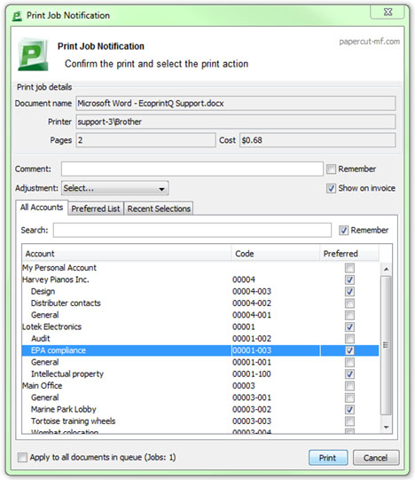Image resolution: width=415 pixels, height=480 pixels.
Task: Sort by the Account column header
Action: pyautogui.click(x=127, y=254)
